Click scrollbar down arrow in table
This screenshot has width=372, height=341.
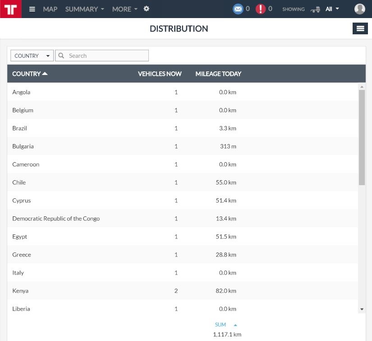tap(362, 309)
